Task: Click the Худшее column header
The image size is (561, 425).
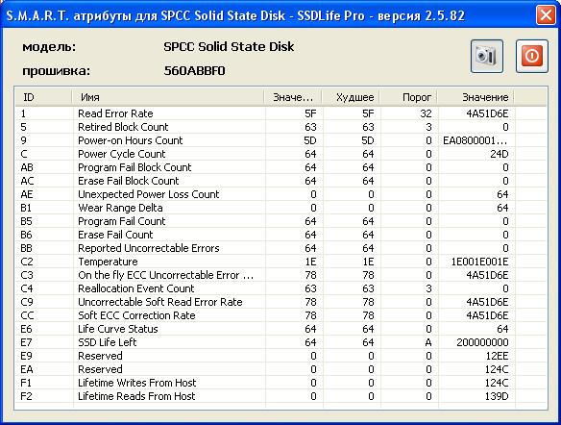Action: [351, 97]
